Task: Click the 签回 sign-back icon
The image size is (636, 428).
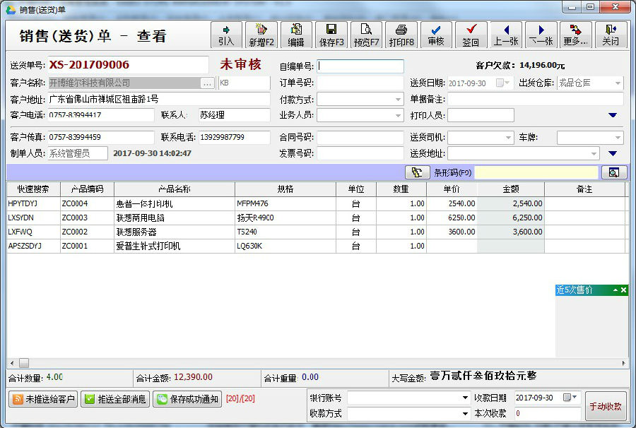Action: [x=471, y=35]
